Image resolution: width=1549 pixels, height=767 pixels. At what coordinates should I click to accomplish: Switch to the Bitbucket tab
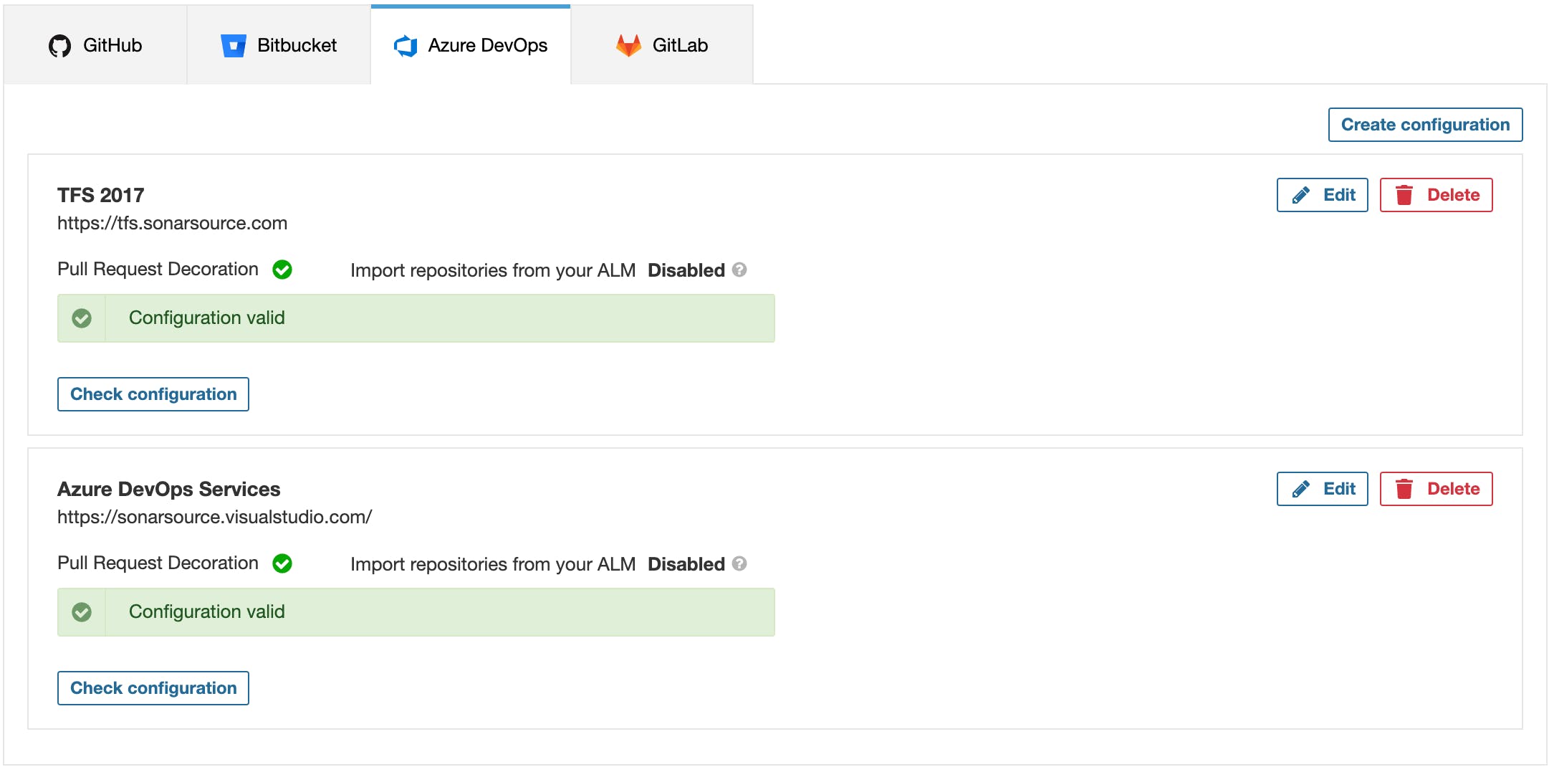click(277, 45)
